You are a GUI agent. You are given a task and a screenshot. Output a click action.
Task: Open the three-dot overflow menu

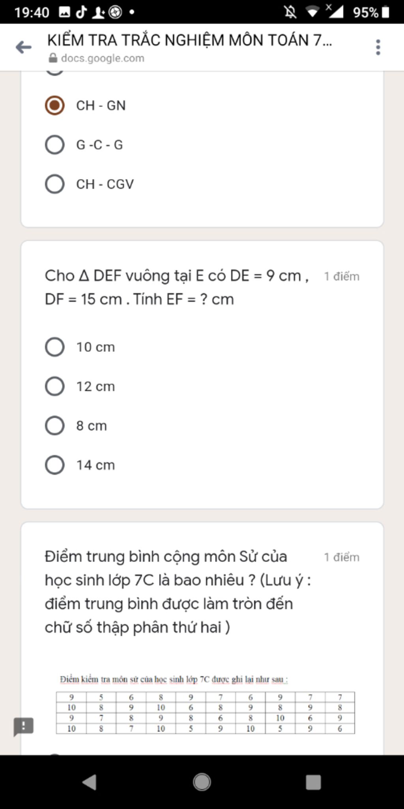378,47
